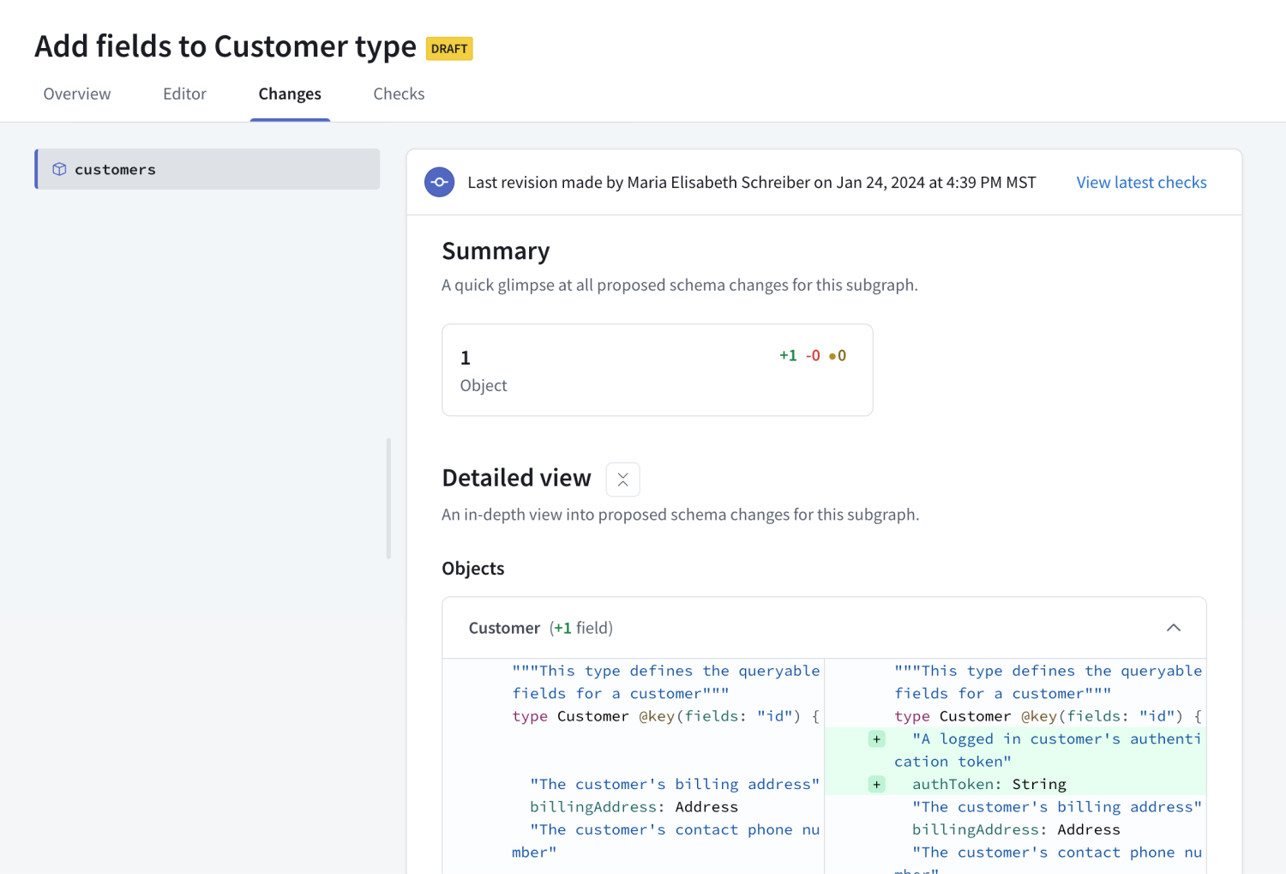
Task: Open the Editor tab
Action: click(x=184, y=93)
